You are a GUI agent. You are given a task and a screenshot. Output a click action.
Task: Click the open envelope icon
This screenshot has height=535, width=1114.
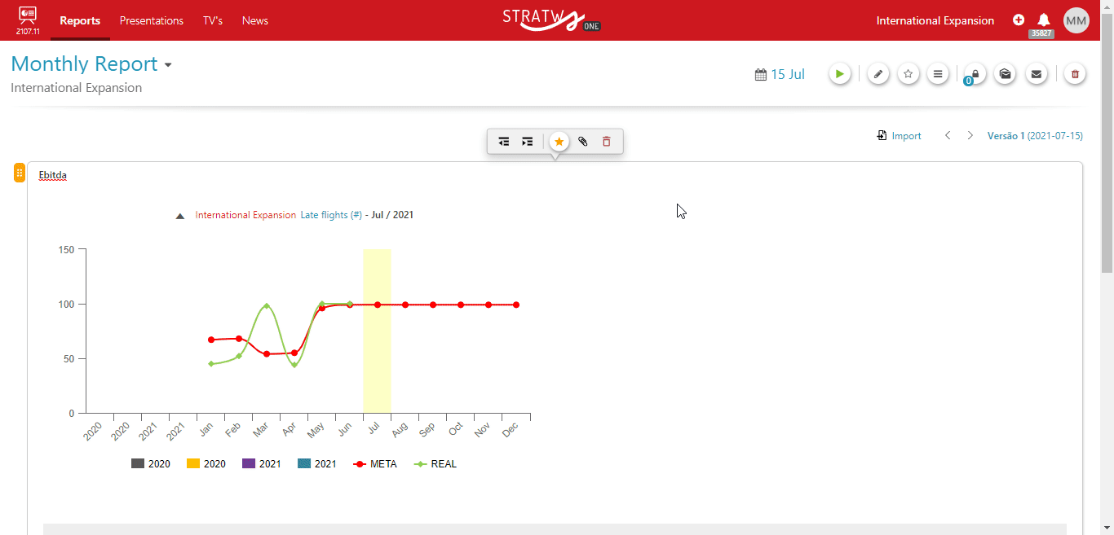click(x=1006, y=74)
